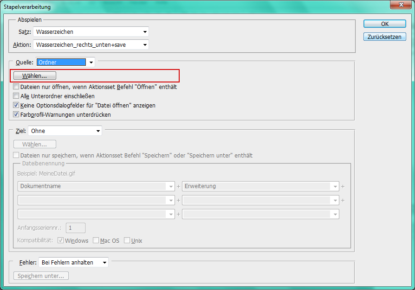415x290 pixels.
Task: Click the OK button
Action: coord(384,24)
